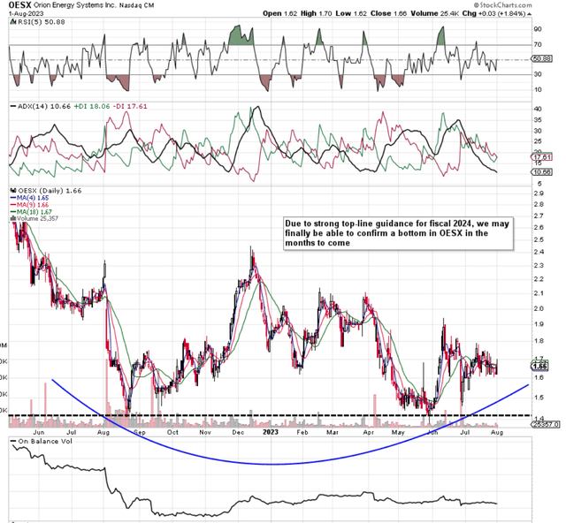Click the Close 1.66 value in the header
The height and width of the screenshot is (523, 566).
coord(388,13)
